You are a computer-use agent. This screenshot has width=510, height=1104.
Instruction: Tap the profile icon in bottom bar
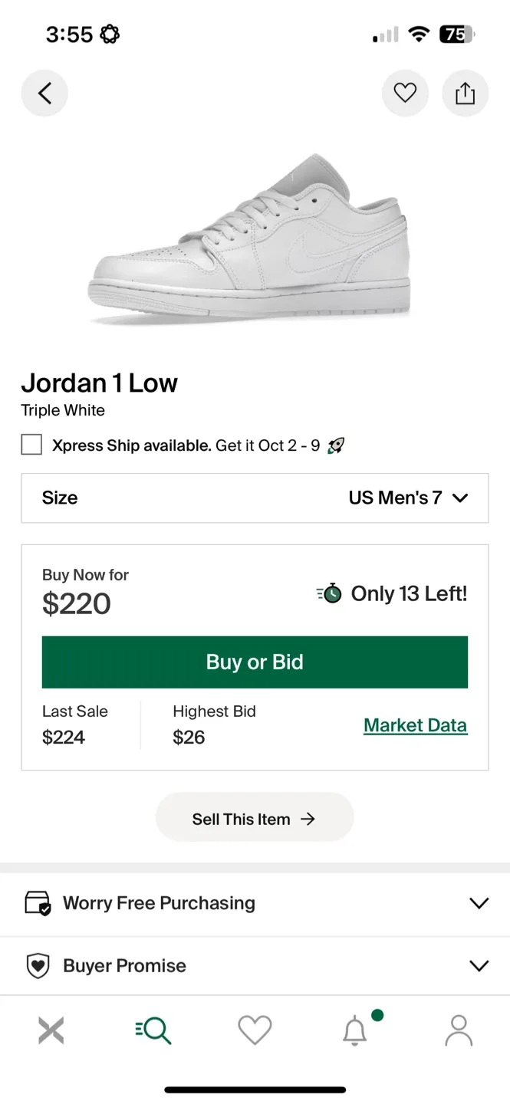point(458,1030)
